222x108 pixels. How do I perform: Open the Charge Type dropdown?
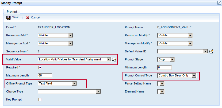click(x=98, y=92)
